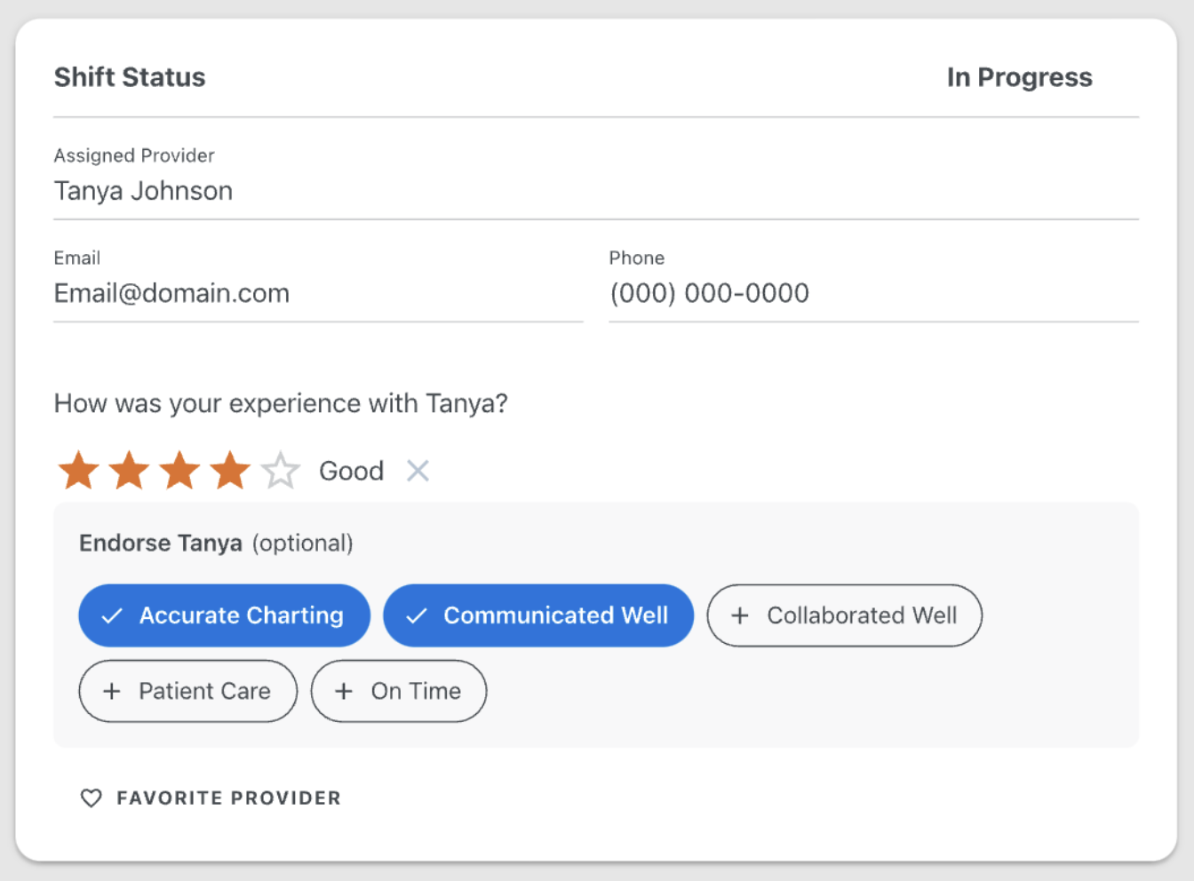This screenshot has height=881, width=1194.
Task: Click the plus icon on Collaborated Well
Action: [740, 615]
